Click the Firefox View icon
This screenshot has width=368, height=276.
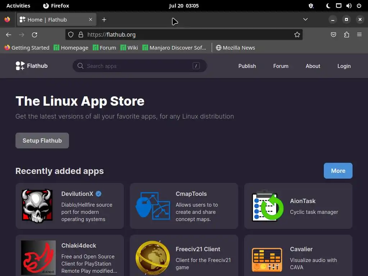coord(7,19)
